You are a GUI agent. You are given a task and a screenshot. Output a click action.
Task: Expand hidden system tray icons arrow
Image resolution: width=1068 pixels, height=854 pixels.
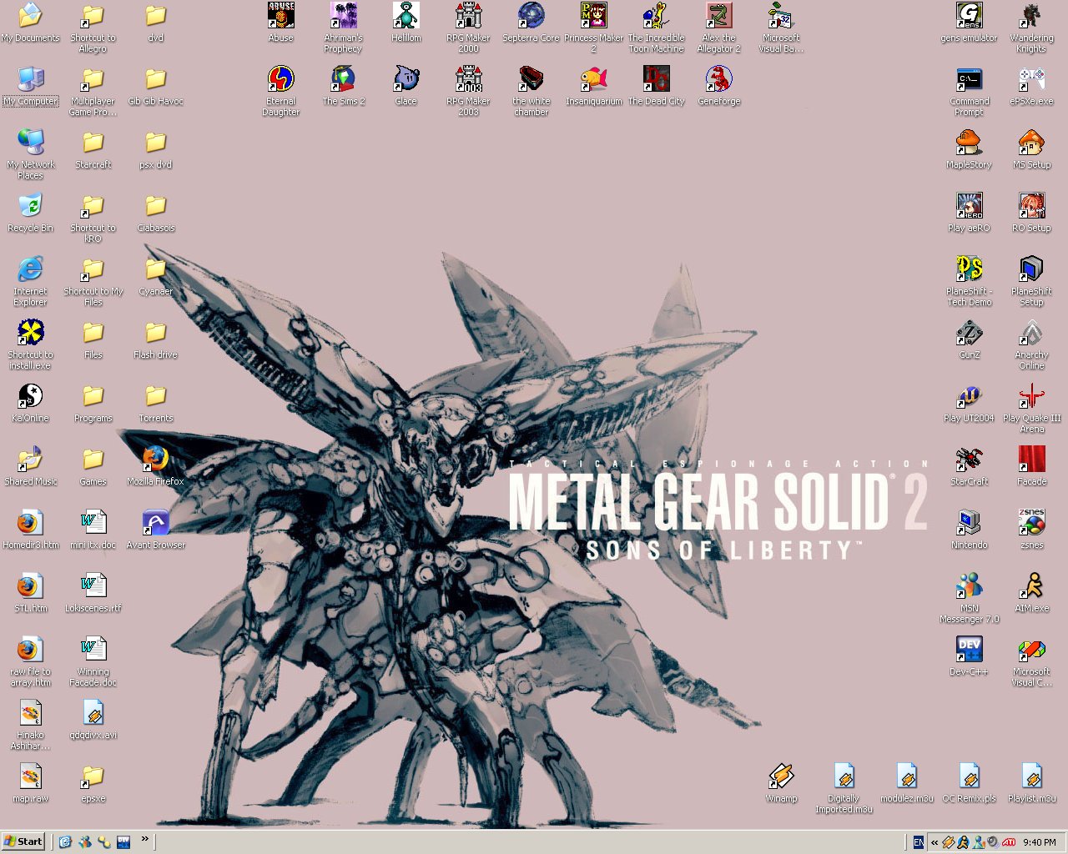click(x=934, y=842)
